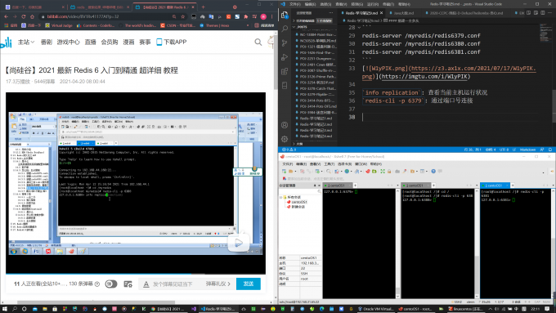Click video progress bar below player

[136, 274]
